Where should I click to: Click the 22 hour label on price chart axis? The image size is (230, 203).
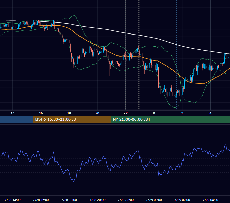125,113
